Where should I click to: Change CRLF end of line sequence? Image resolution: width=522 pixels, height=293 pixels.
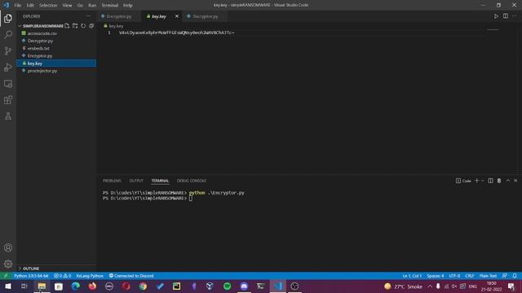[470, 276]
